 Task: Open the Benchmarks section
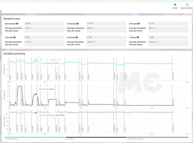(x=187, y=6)
